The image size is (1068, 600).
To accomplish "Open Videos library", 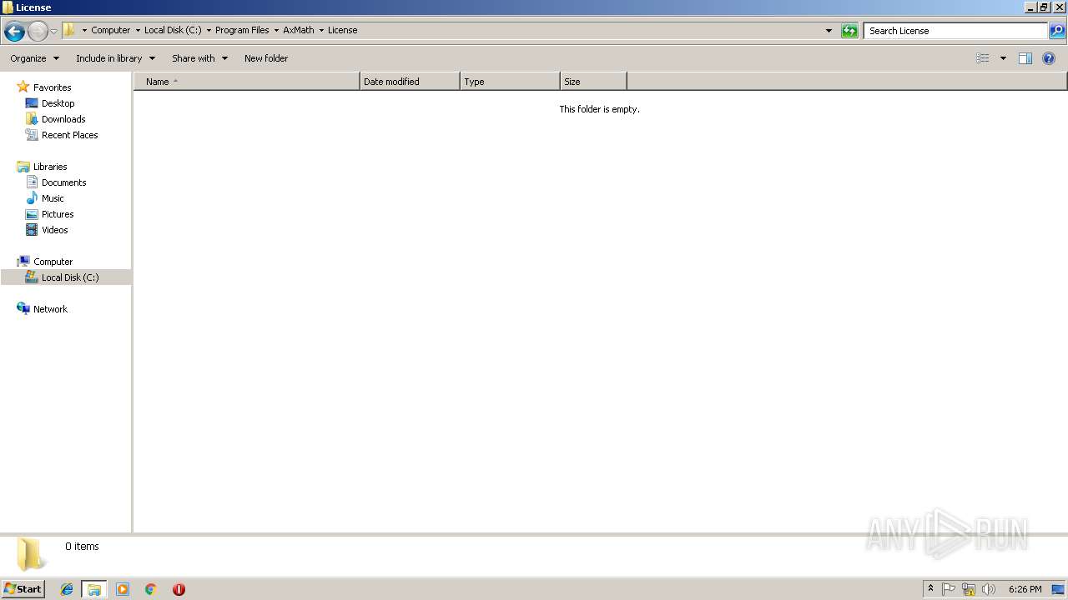I will [x=54, y=230].
